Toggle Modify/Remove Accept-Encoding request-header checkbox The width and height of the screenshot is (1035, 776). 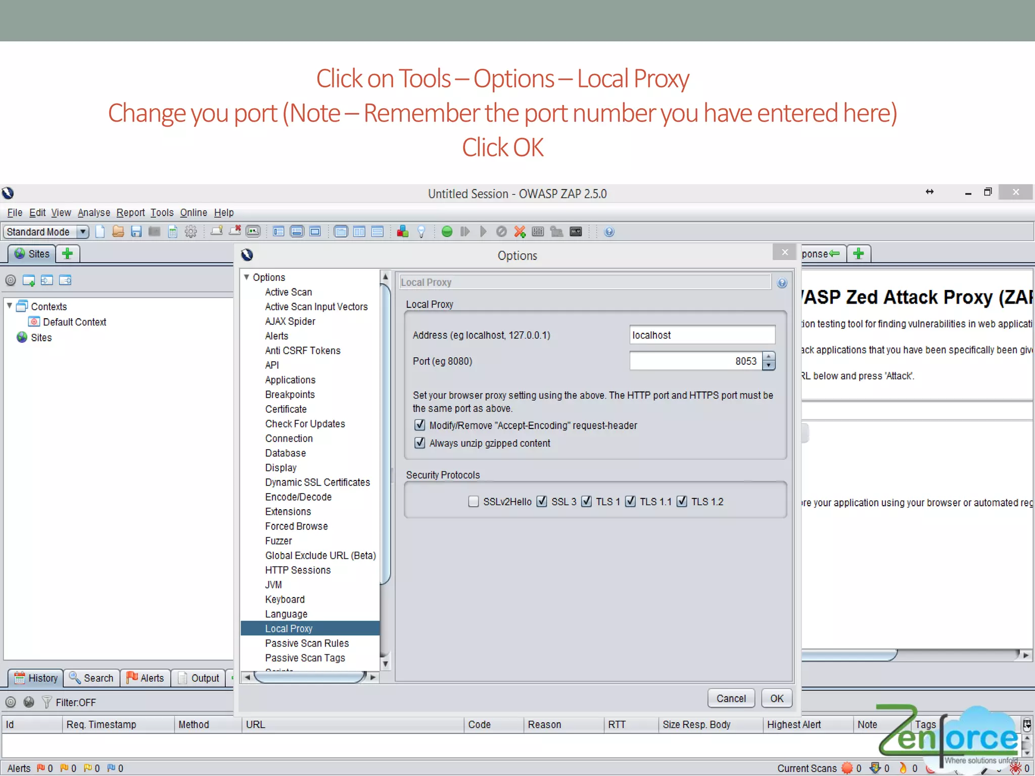click(420, 425)
